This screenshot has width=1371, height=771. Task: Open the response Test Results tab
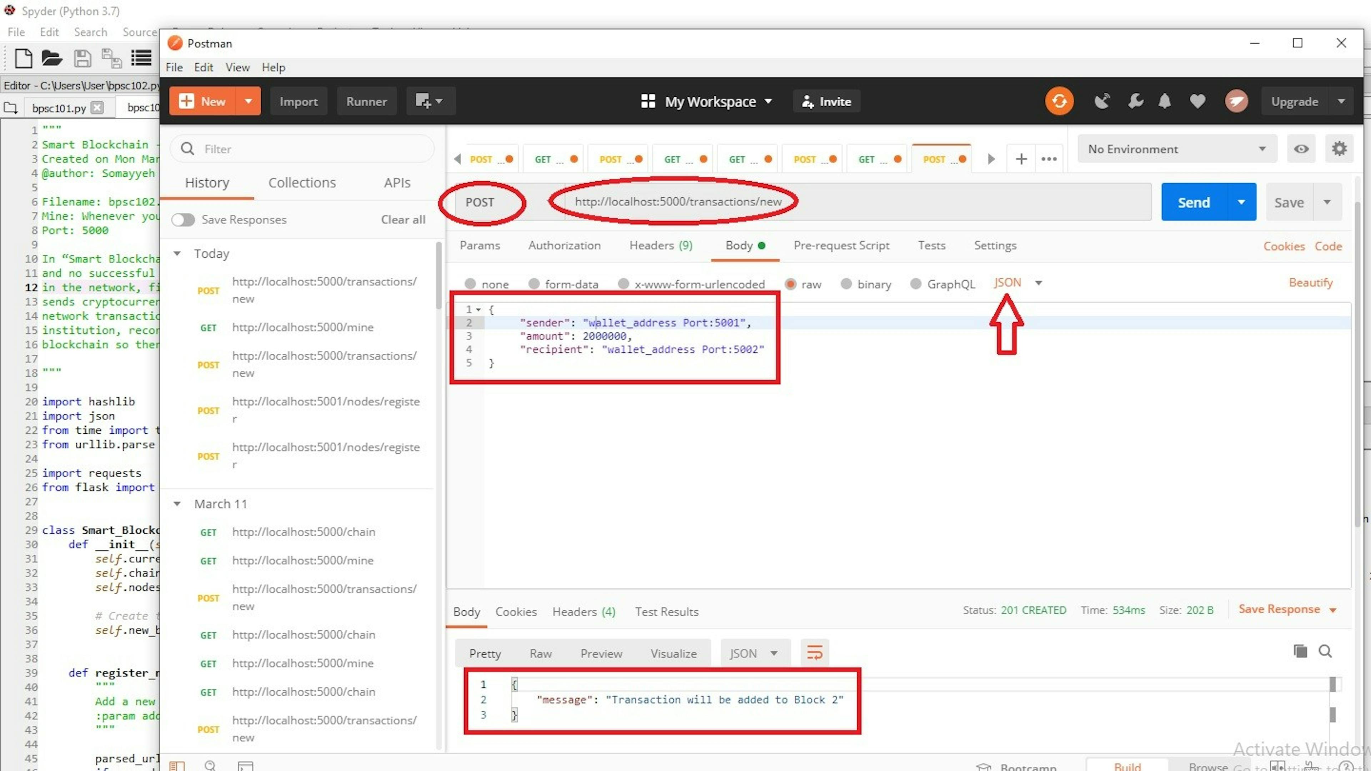(x=666, y=611)
